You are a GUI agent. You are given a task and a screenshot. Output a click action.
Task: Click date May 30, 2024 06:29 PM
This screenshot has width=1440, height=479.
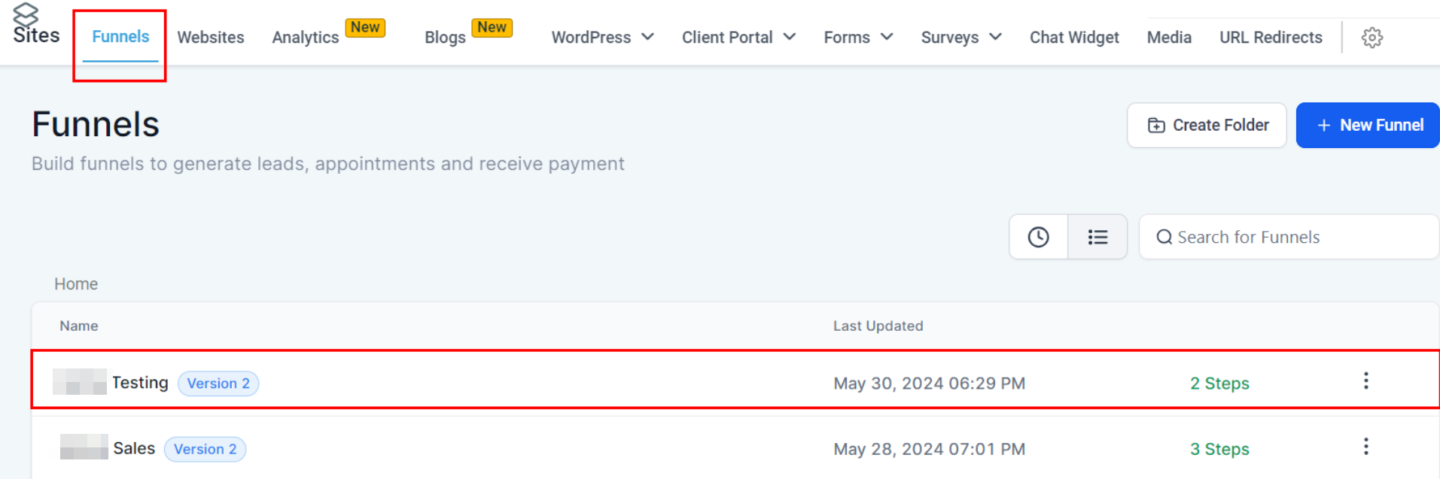[929, 384]
